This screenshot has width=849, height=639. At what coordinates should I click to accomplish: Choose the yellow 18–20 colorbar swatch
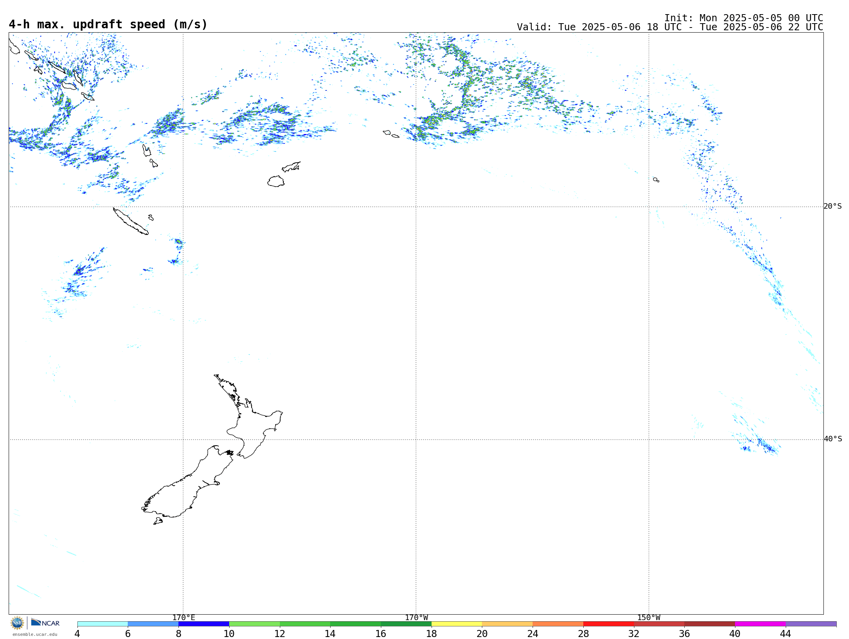457,624
